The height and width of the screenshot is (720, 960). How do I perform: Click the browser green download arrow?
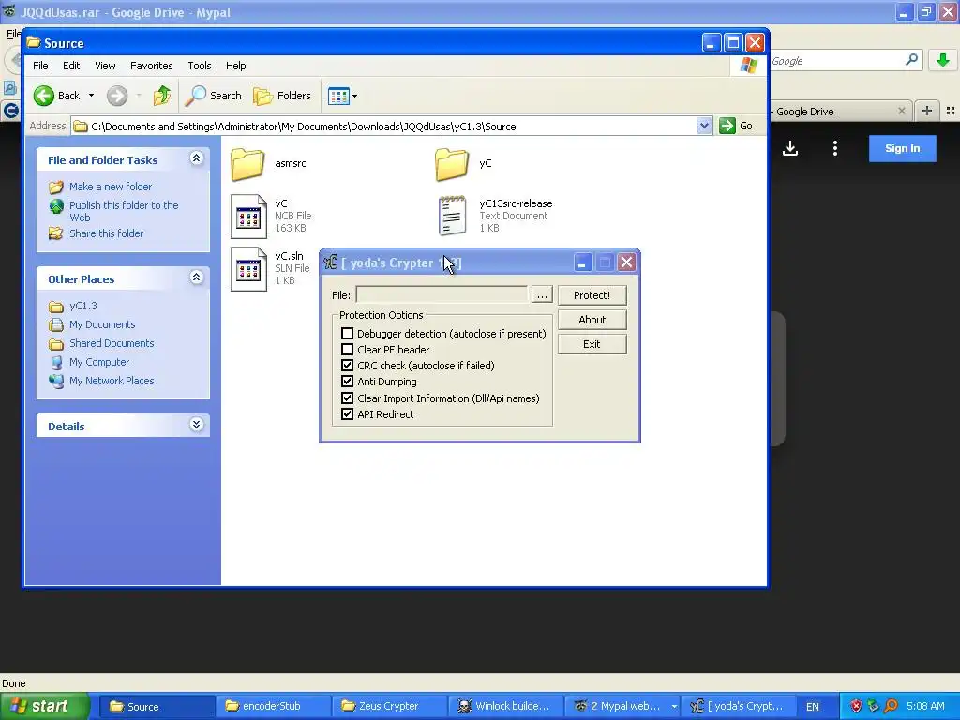coord(943,60)
